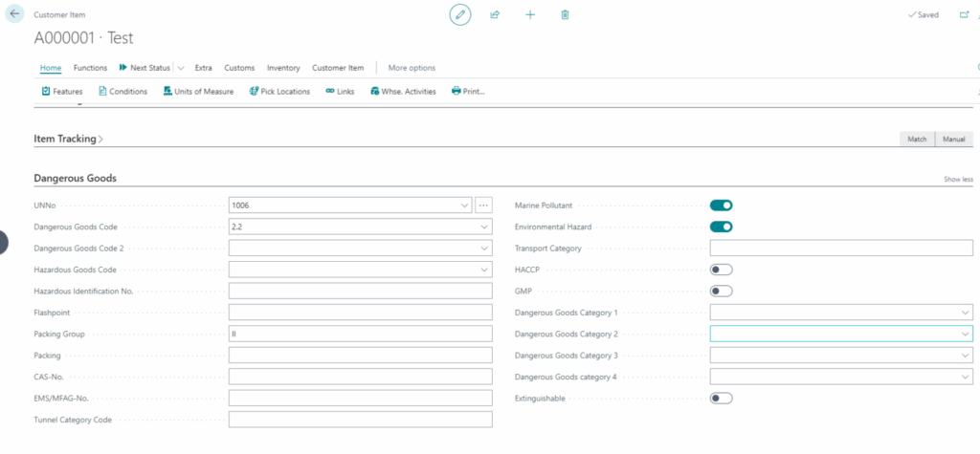
Task: Click the Transport Category field
Action: coord(841,248)
